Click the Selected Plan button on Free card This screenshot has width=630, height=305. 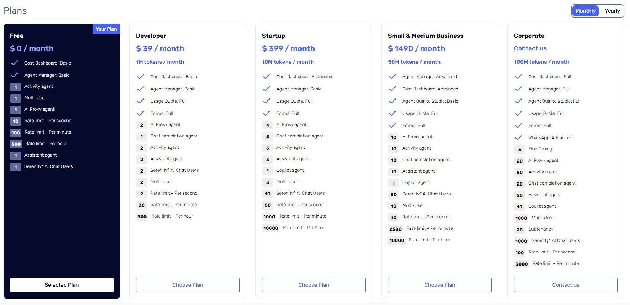point(62,285)
